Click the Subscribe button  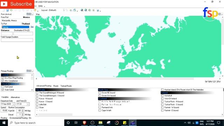click(17, 4)
